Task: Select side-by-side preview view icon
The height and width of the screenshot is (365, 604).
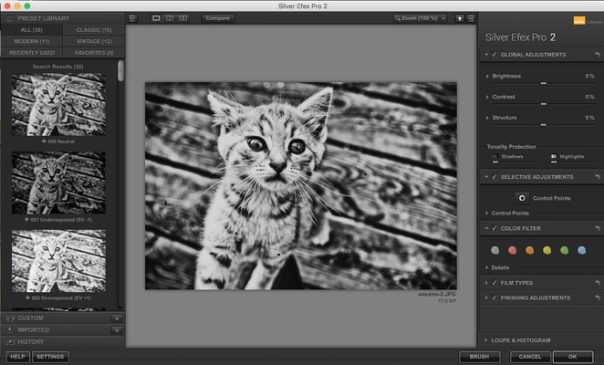Action: 183,17
